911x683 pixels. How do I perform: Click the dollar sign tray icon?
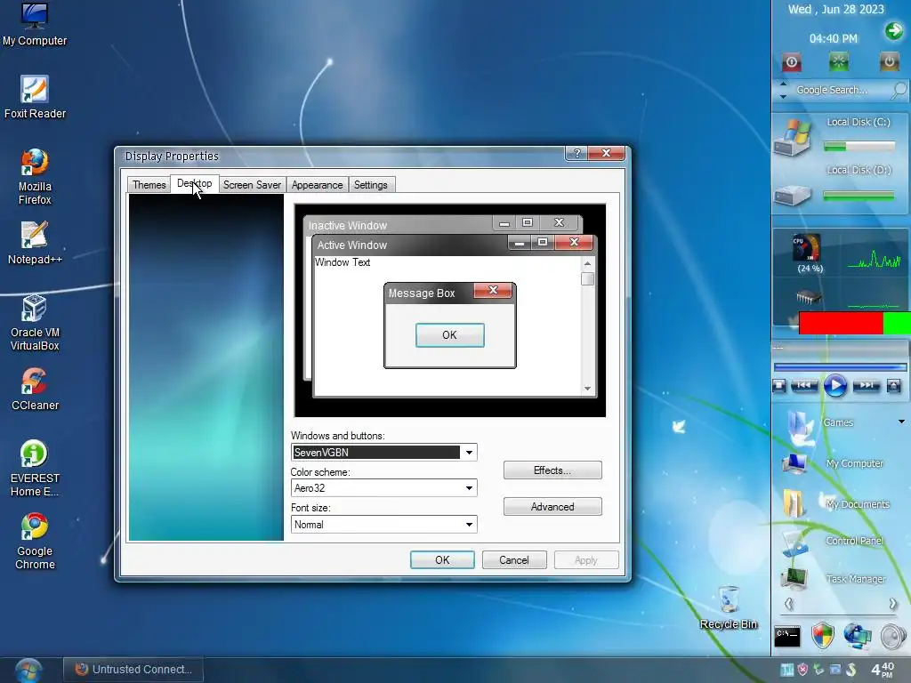point(851,670)
